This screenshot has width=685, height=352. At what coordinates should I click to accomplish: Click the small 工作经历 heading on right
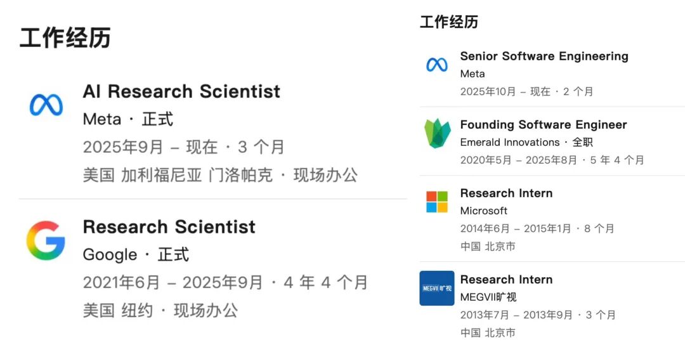pos(449,22)
